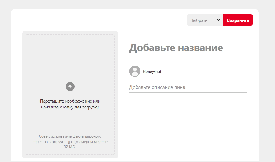
Task: Click the divider line under the title
Action: point(188,56)
